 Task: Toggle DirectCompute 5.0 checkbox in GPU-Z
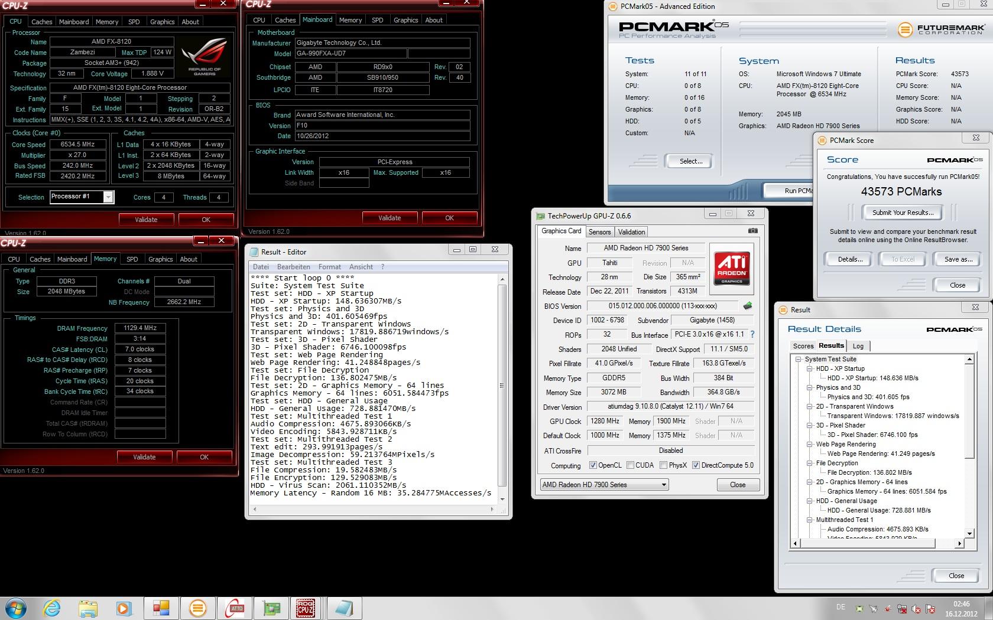pos(696,465)
